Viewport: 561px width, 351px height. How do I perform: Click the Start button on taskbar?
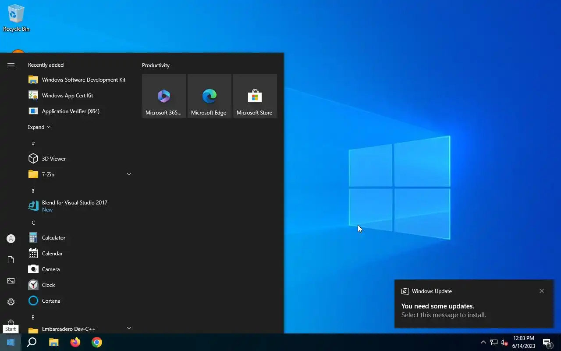tap(11, 342)
